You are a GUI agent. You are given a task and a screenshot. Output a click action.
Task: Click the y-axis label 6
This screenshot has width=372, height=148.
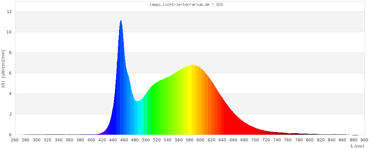10,73
